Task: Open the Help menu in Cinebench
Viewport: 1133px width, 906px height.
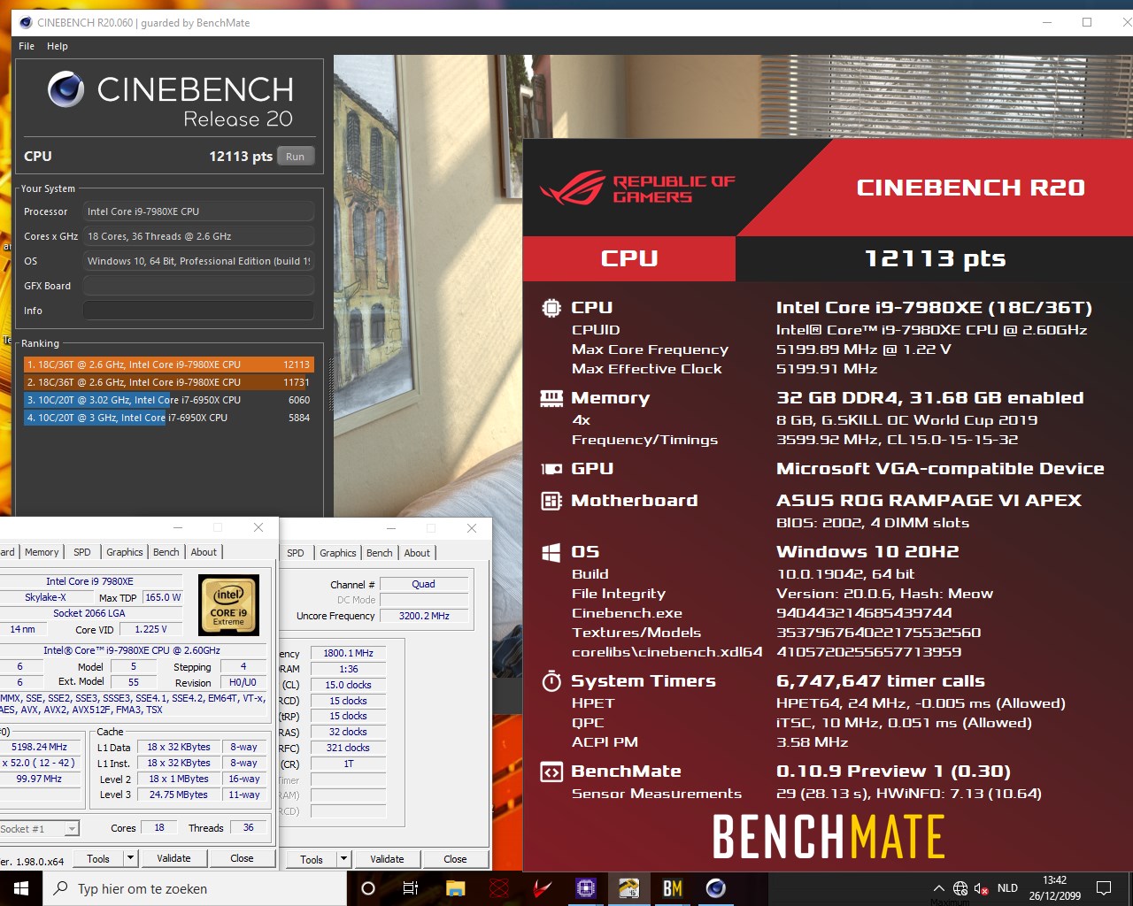Action: pyautogui.click(x=58, y=46)
